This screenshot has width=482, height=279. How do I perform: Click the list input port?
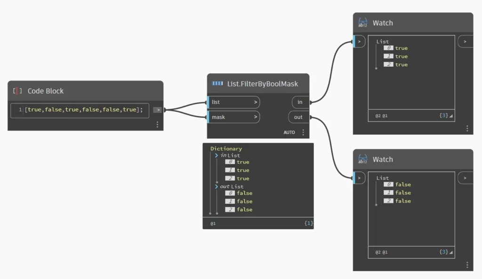point(233,102)
